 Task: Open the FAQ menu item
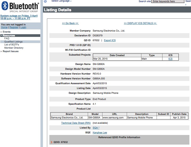(7, 38)
